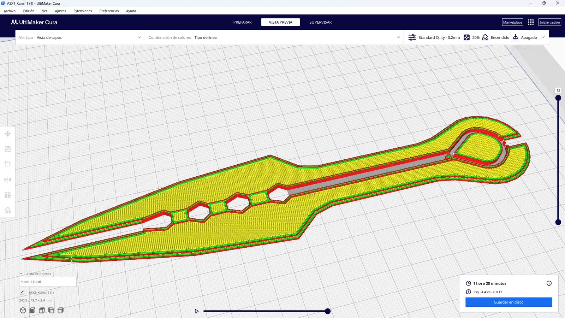Open the Ayuda menu

tap(131, 11)
